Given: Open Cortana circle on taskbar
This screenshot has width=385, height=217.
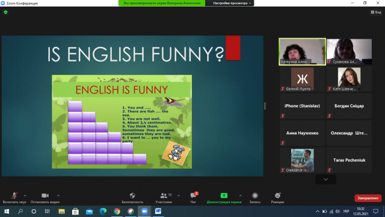Looking at the screenshot, I should (x=34, y=212).
